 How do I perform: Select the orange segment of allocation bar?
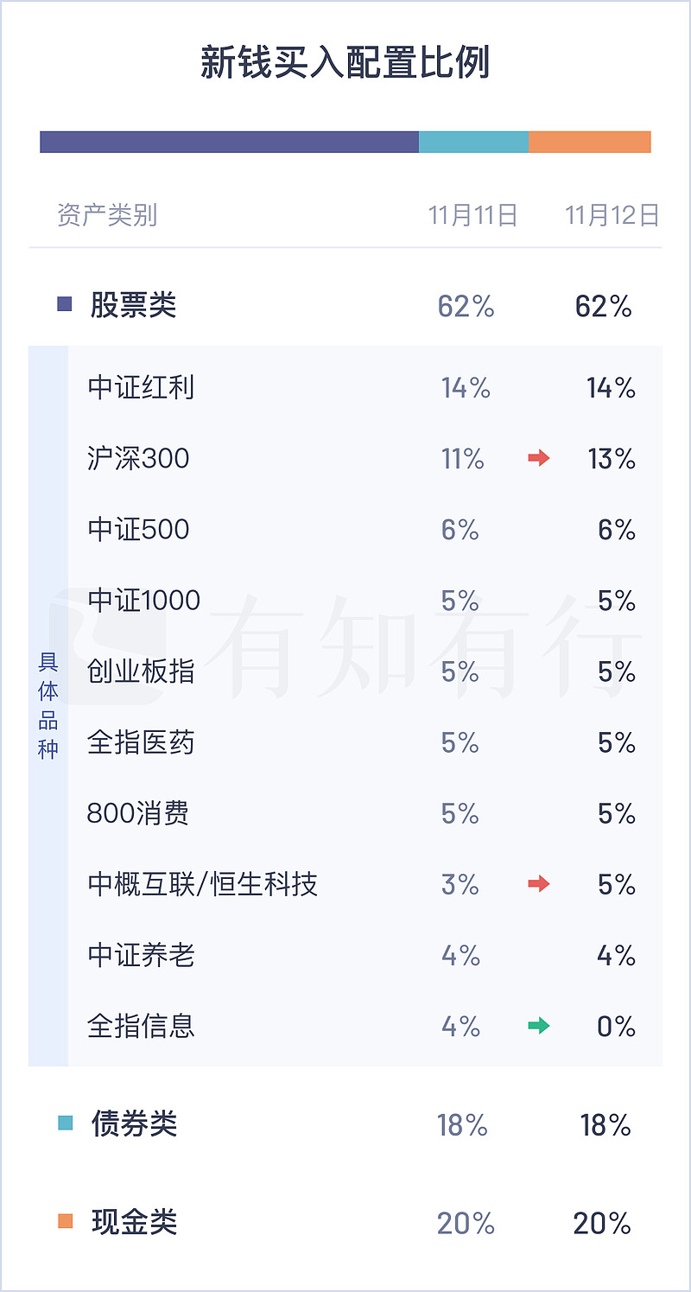(x=590, y=142)
